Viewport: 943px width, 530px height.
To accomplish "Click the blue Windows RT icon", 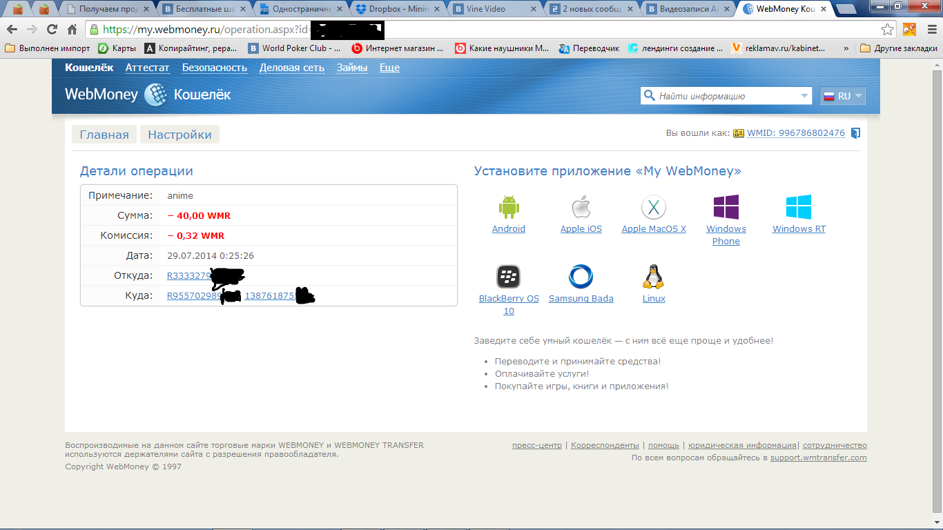I will [x=799, y=207].
